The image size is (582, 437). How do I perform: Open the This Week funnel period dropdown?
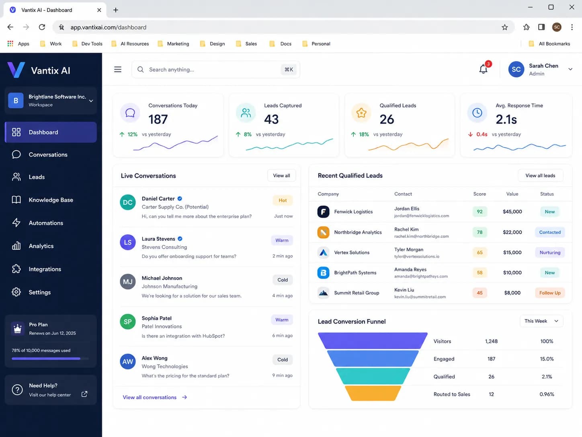pos(541,321)
